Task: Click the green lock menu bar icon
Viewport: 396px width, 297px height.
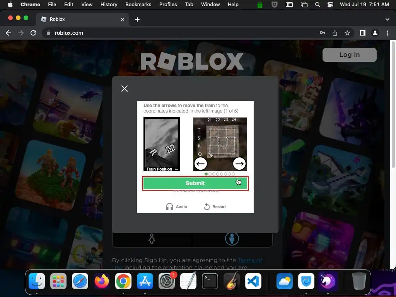Action: (x=259, y=5)
